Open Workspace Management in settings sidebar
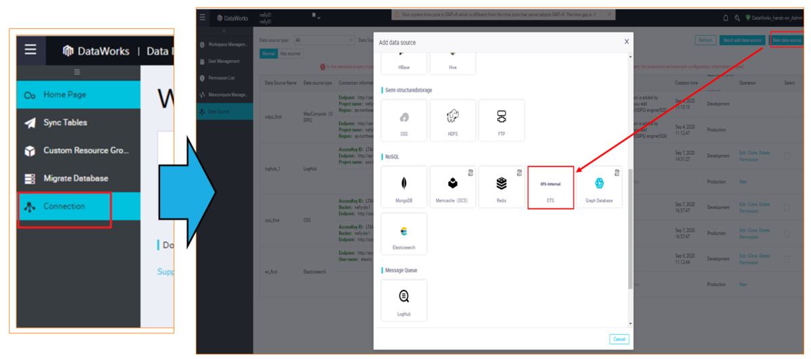Image resolution: width=811 pixels, height=359 pixels. click(224, 45)
